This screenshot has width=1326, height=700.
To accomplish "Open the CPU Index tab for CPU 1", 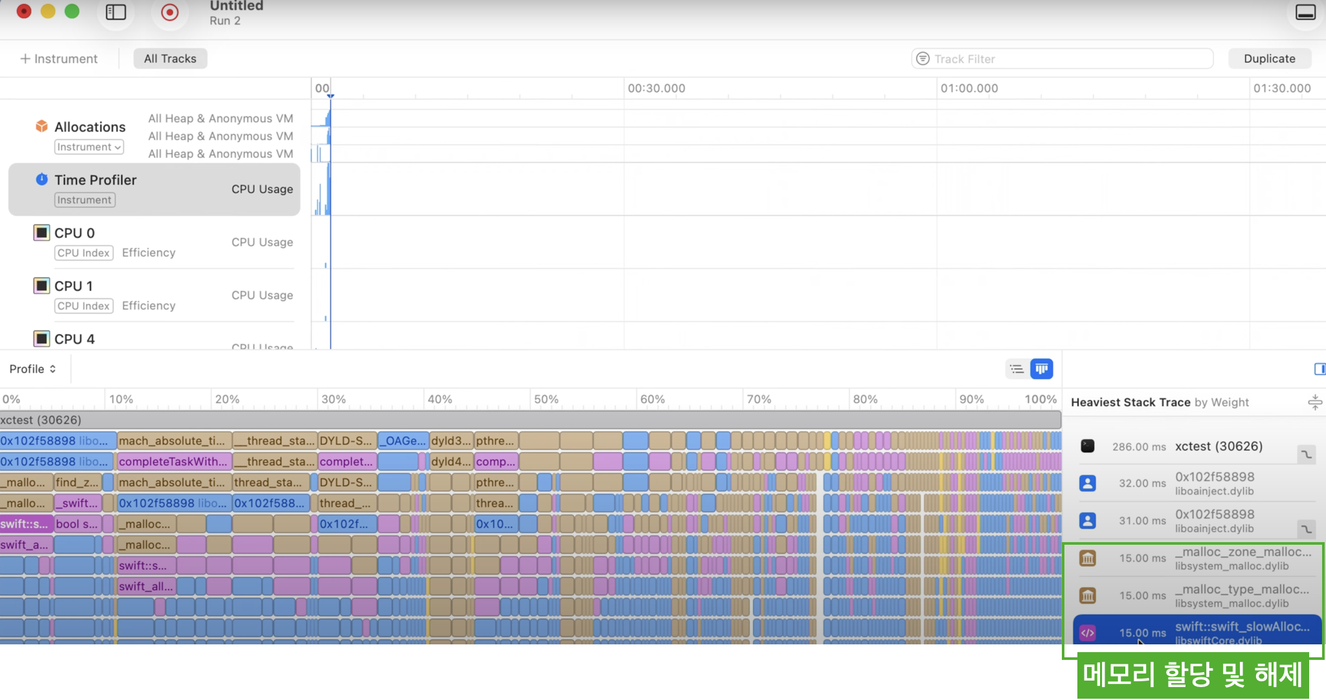I will coord(84,305).
